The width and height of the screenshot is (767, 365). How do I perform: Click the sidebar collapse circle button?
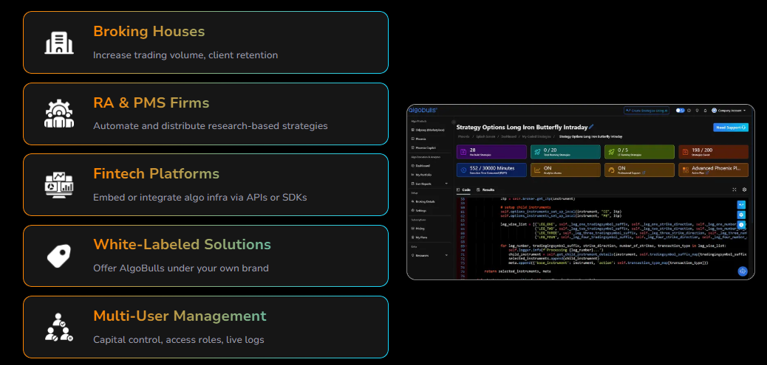click(454, 122)
